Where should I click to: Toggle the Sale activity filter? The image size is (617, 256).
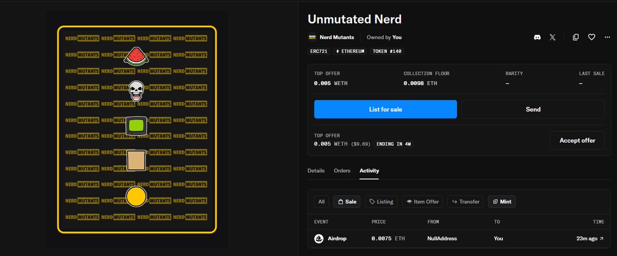[347, 202]
